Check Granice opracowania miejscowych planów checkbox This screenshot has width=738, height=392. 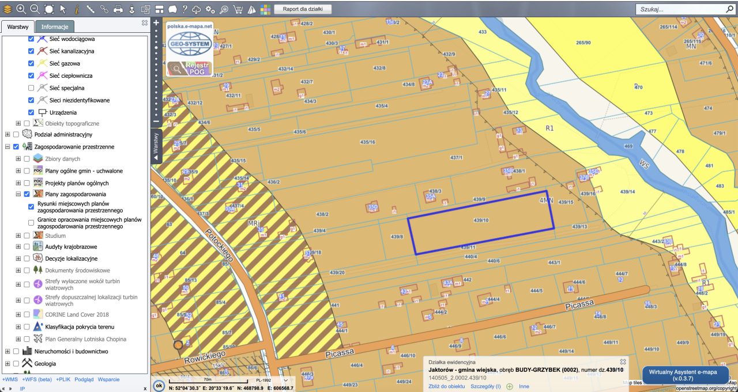(31, 223)
